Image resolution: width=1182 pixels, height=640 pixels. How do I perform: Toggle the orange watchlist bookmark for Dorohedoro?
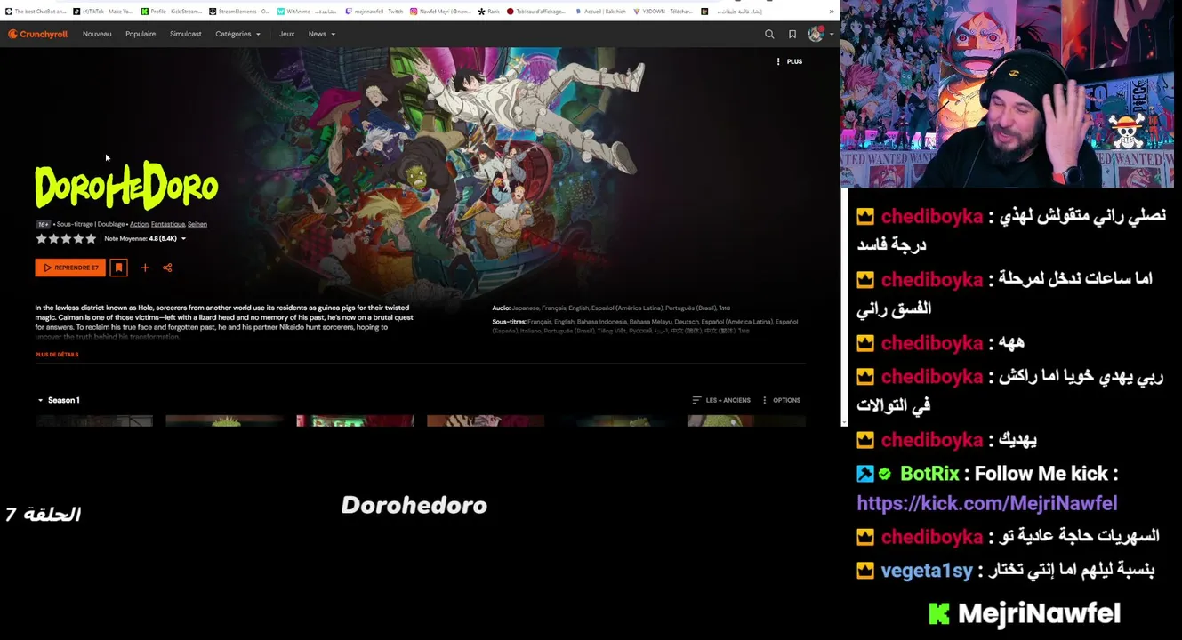(118, 268)
